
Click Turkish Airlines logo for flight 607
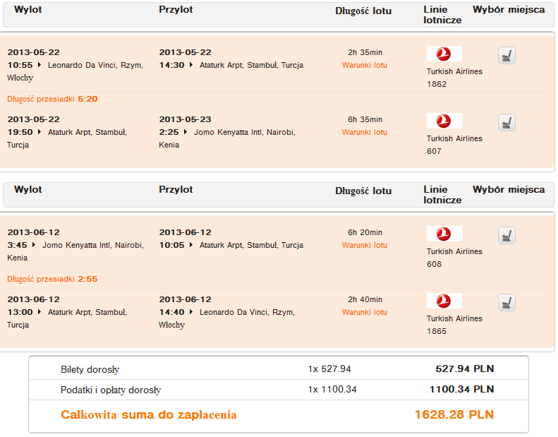coord(444,121)
